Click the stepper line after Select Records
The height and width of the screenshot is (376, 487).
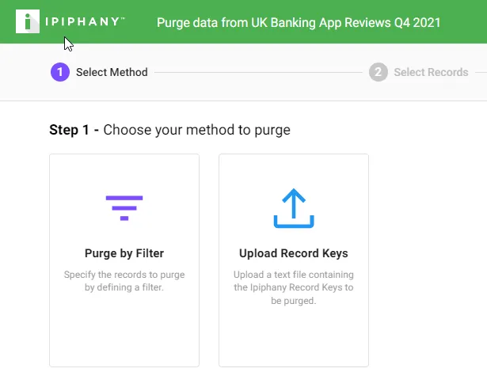[x=481, y=72]
